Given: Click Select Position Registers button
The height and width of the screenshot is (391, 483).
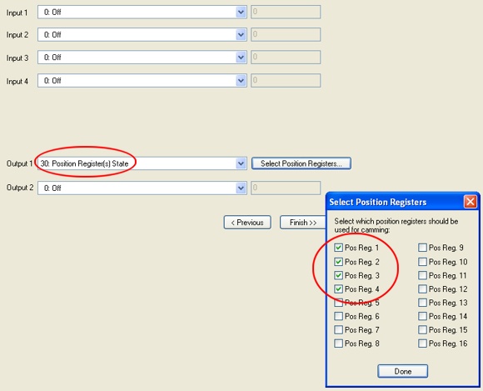Looking at the screenshot, I should (301, 163).
